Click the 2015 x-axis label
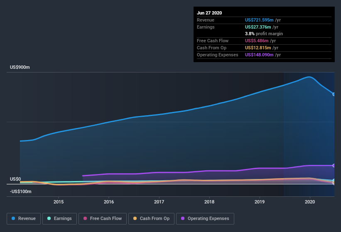 pyautogui.click(x=59, y=202)
